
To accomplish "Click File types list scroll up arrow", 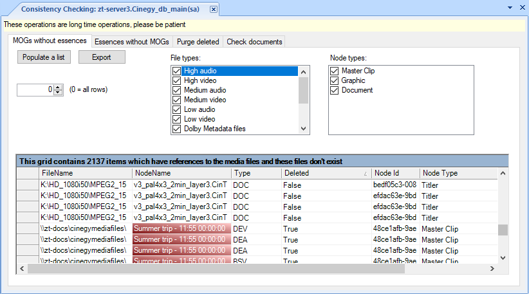I will point(303,72).
